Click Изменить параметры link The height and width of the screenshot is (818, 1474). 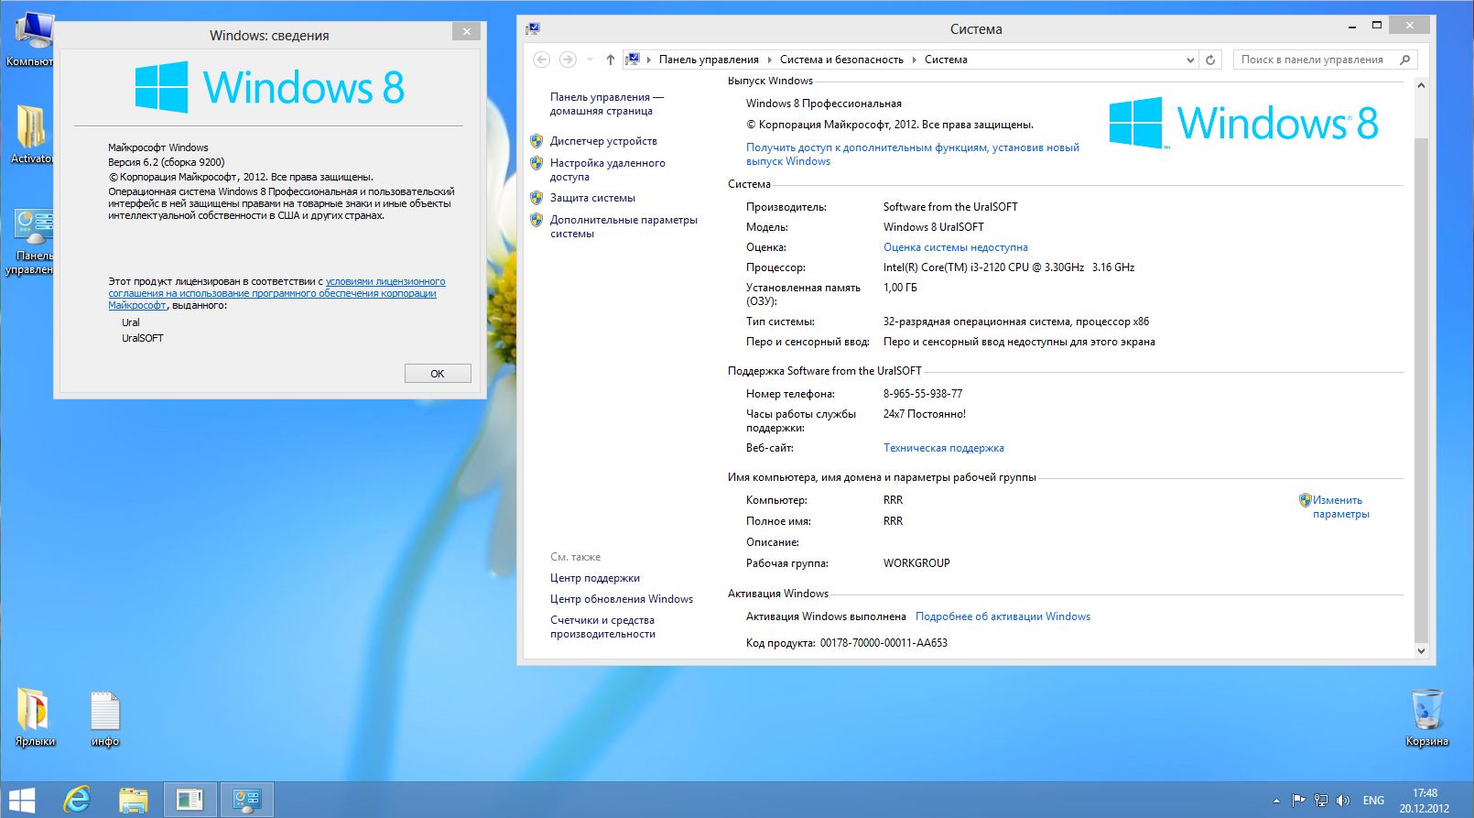[x=1341, y=507]
